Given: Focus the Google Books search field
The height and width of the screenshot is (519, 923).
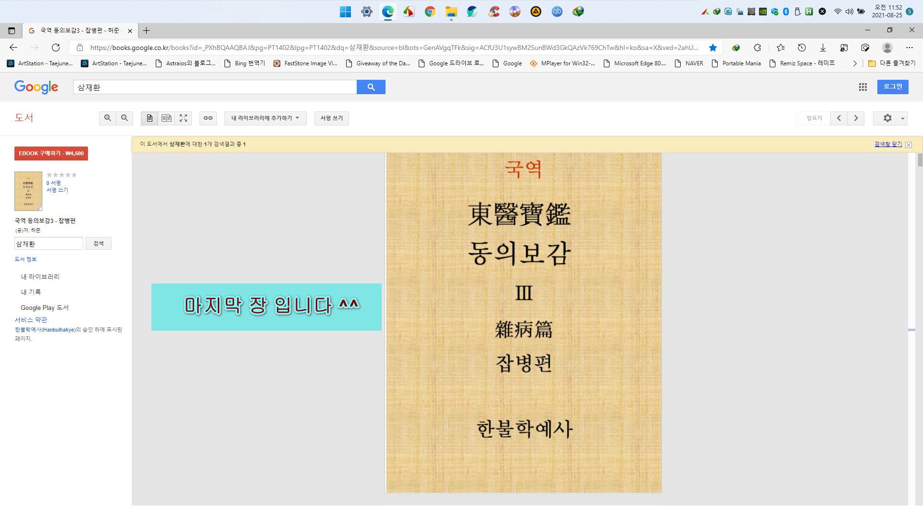Looking at the screenshot, I should tap(215, 87).
